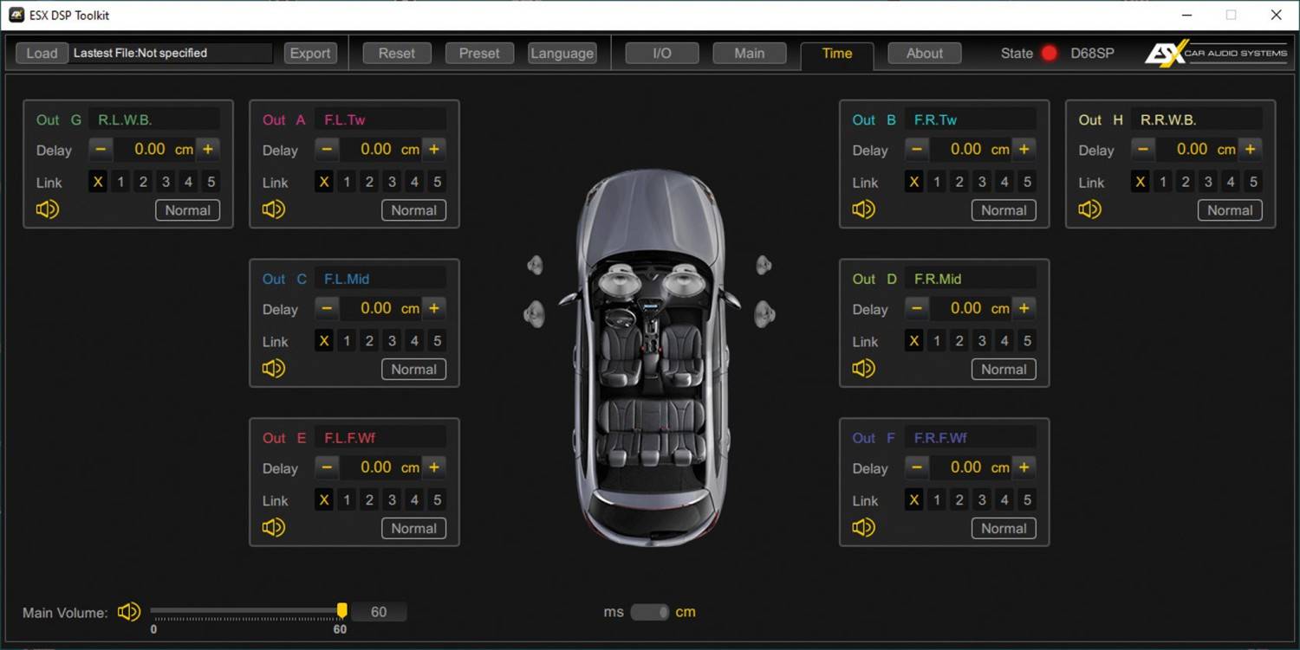Select the lower right midrange speaker beside car
The image size is (1300, 650).
pyautogui.click(x=764, y=312)
